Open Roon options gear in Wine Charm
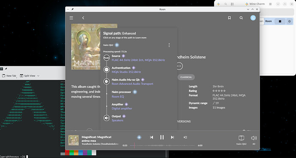The width and height of the screenshot is (296, 158). [290, 21]
